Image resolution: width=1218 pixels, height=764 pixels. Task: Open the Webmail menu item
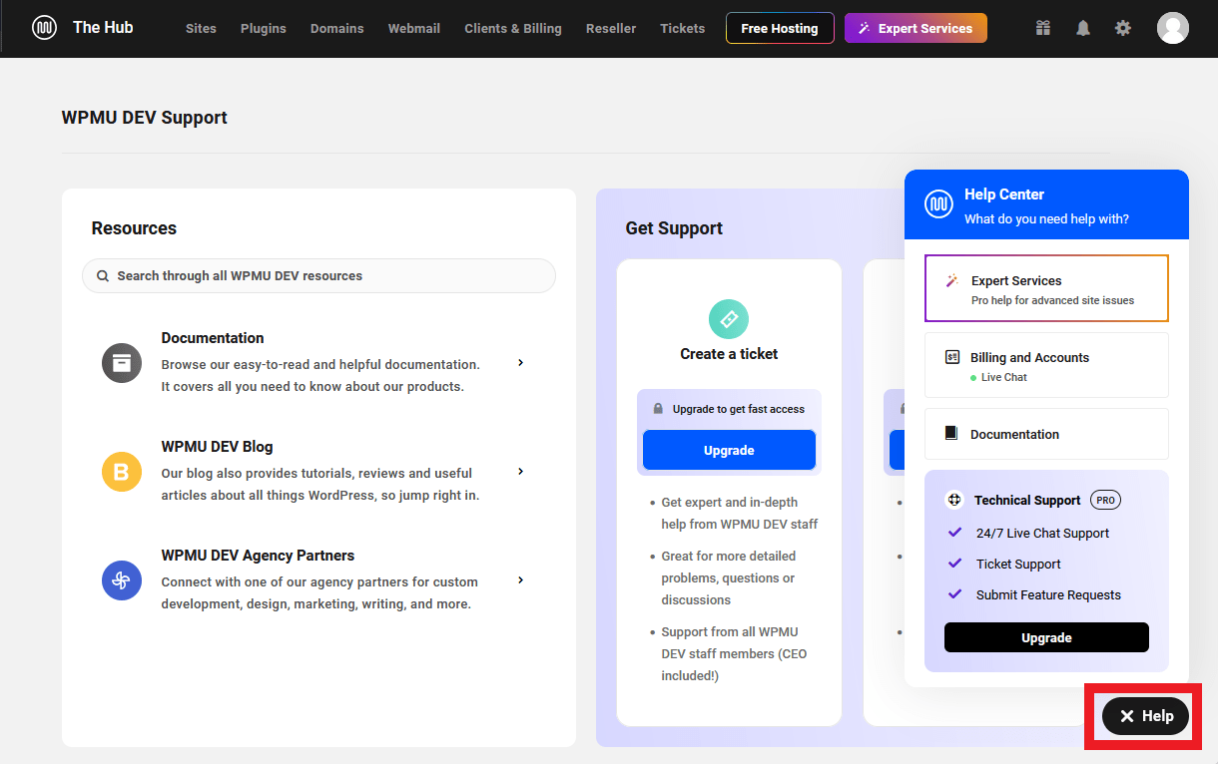coord(414,28)
